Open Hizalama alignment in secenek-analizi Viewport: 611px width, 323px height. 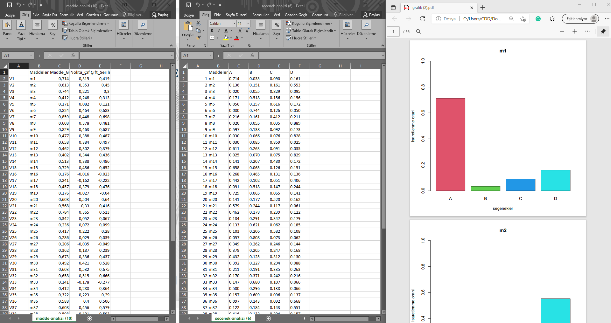[x=261, y=30]
